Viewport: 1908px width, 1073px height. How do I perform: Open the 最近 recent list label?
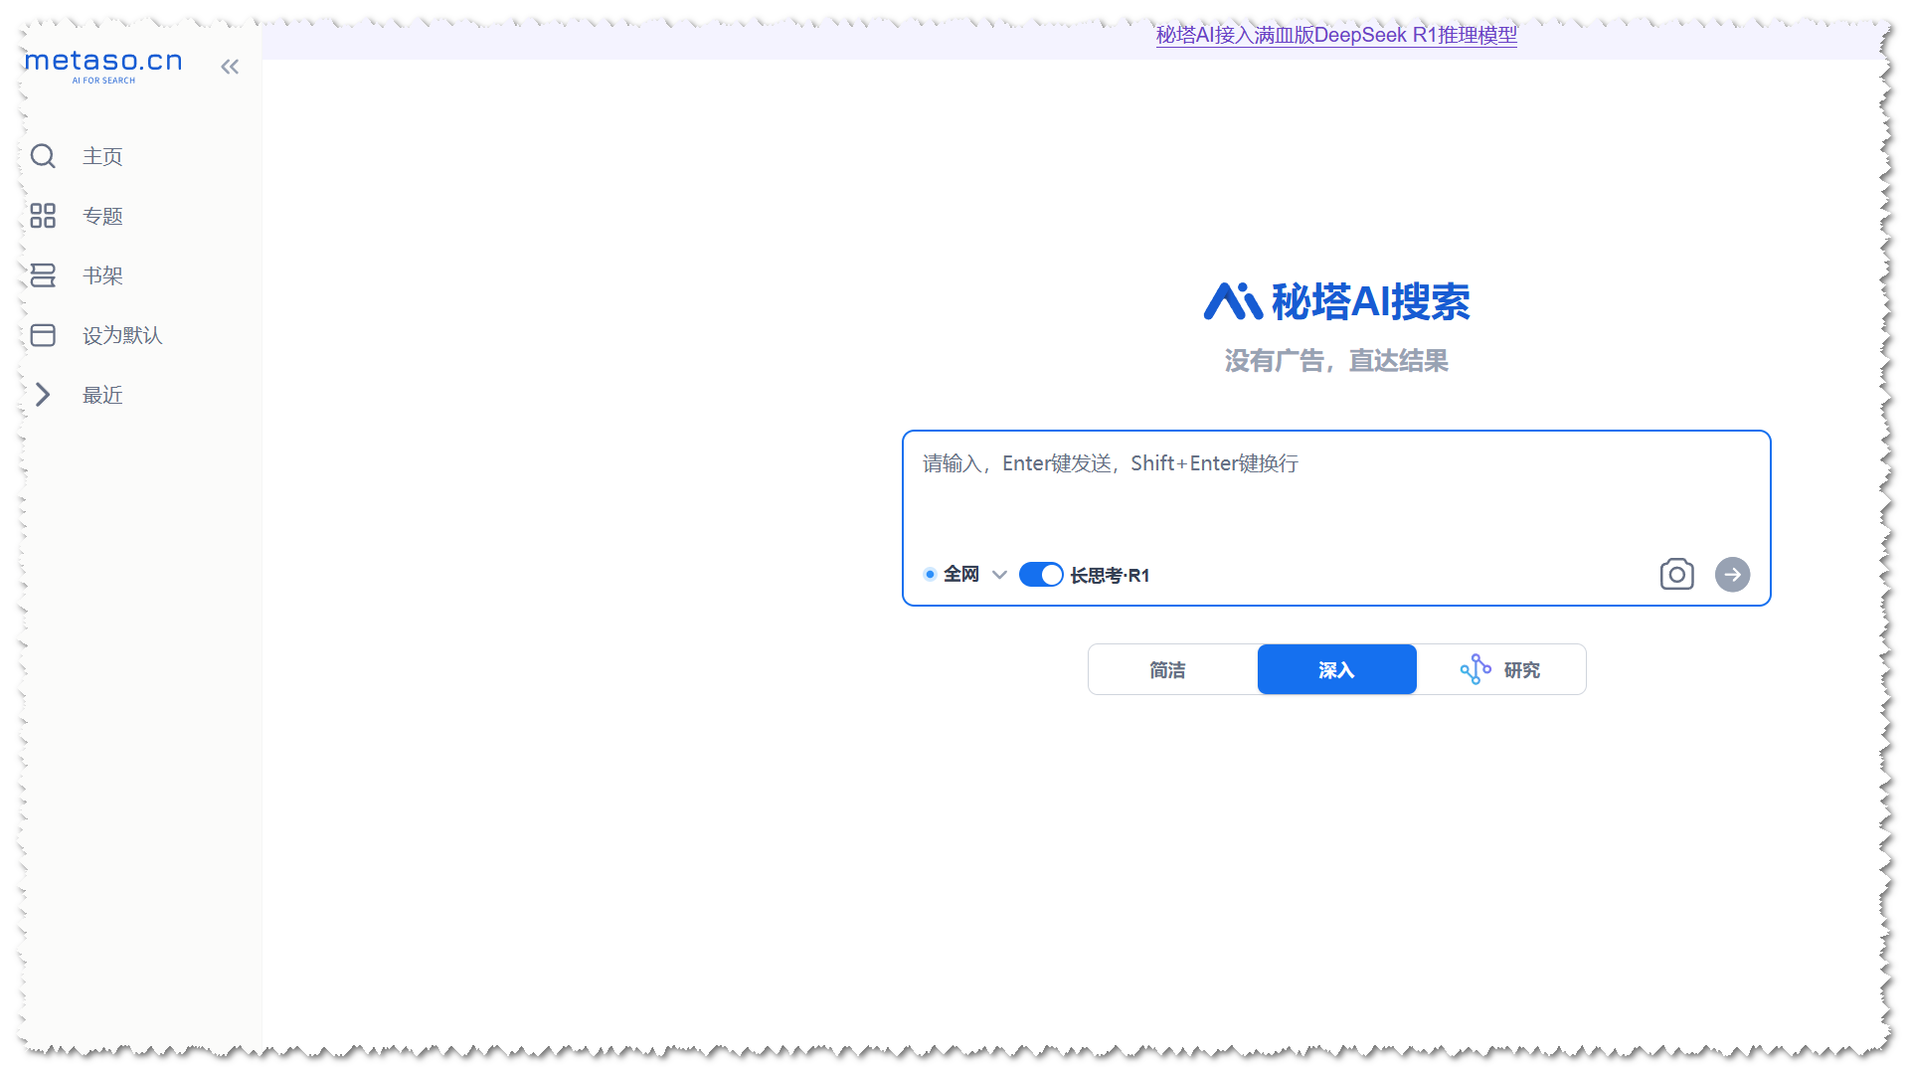(x=102, y=395)
